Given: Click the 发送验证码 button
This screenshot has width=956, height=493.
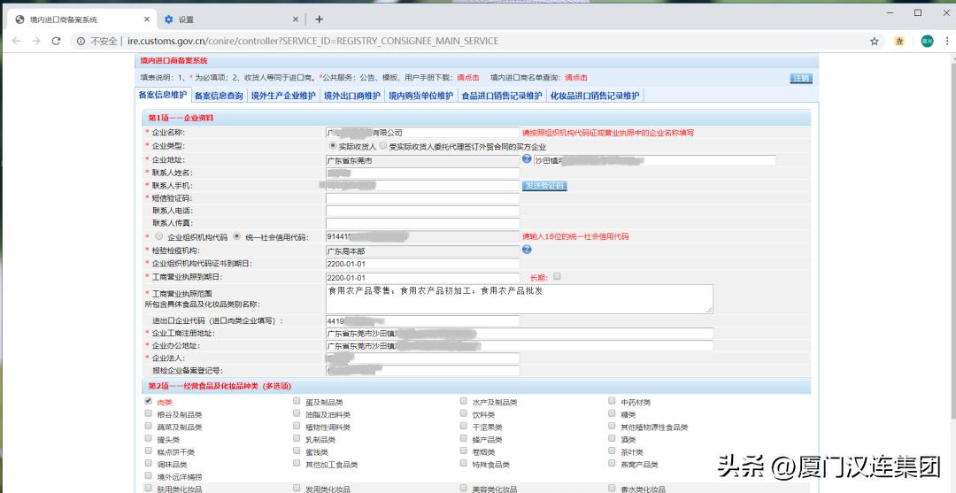Looking at the screenshot, I should pyautogui.click(x=544, y=186).
